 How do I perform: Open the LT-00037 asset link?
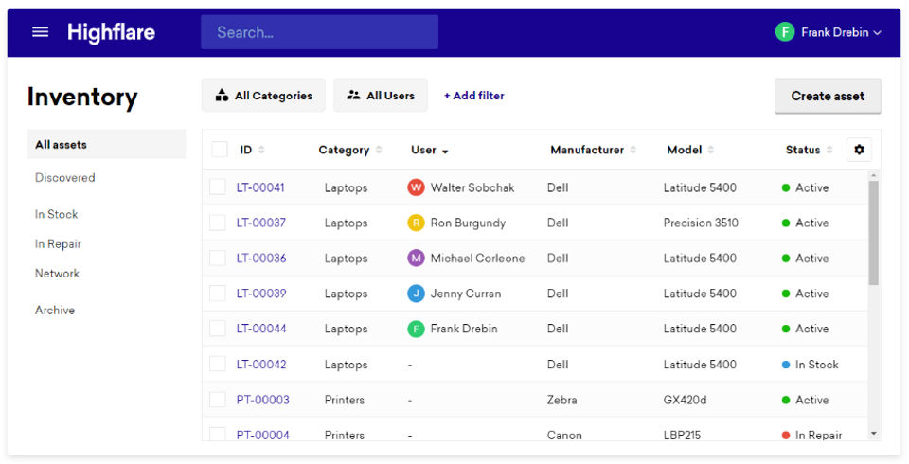pos(261,223)
